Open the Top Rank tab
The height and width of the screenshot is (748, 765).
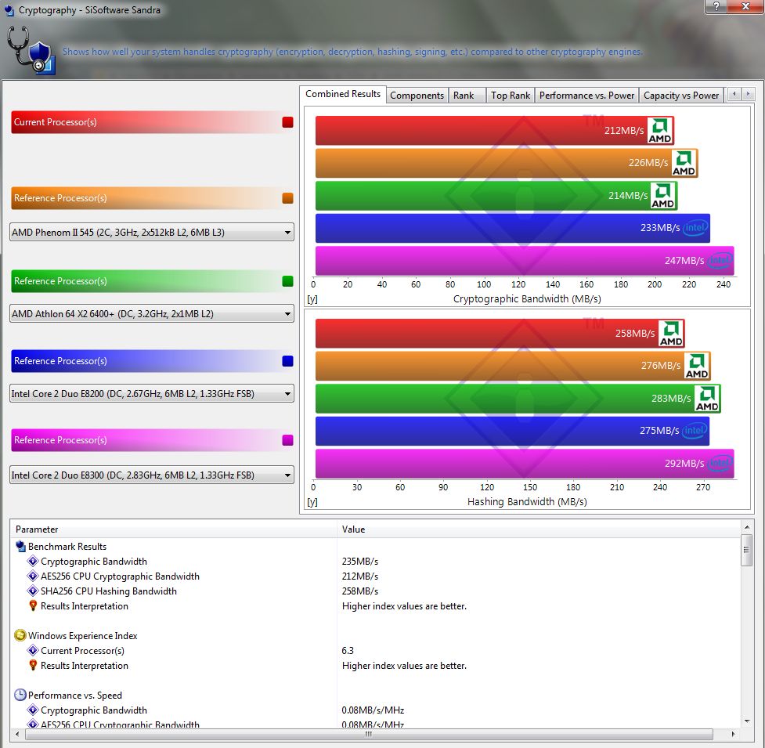tap(511, 96)
